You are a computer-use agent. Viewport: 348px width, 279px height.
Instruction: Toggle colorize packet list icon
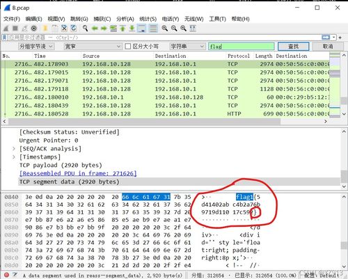tap(153, 29)
